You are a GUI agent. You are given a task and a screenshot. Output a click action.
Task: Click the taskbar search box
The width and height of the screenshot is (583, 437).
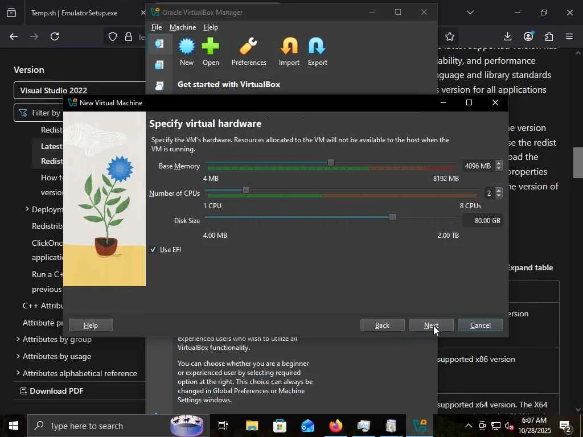pos(118,426)
